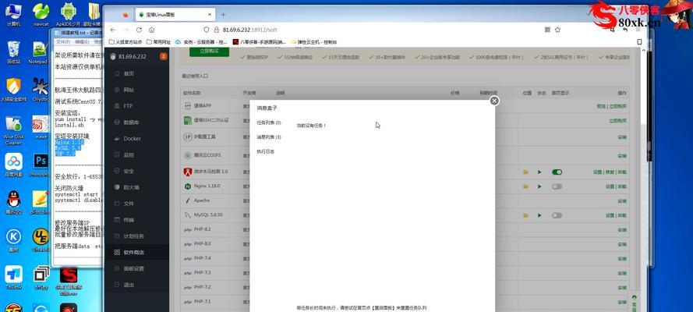Click the green 立即购买 button at top
The image size is (693, 312).
point(209,51)
